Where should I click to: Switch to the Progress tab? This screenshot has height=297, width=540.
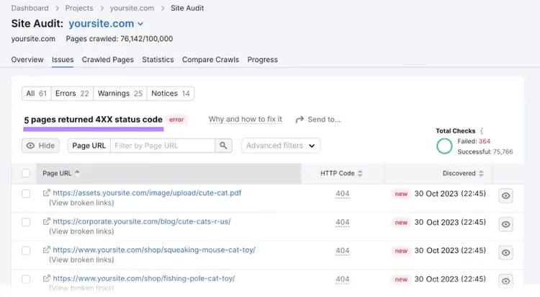262,60
